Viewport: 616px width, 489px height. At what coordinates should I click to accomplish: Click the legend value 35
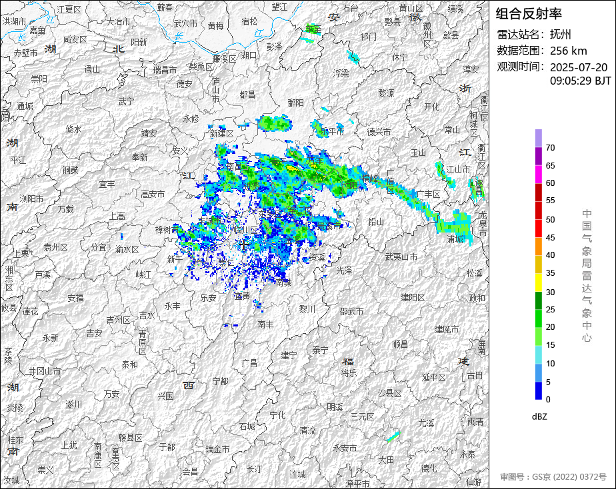click(550, 272)
